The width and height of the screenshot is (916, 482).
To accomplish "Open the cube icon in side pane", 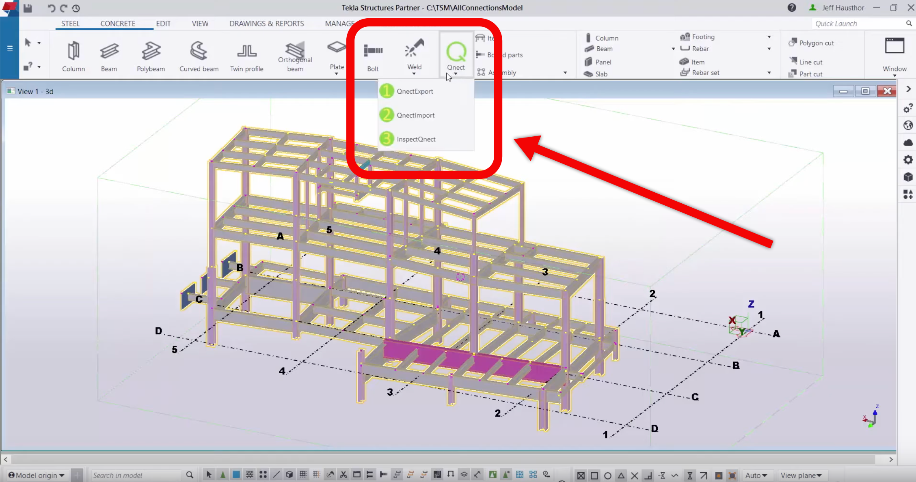I will coord(908,177).
